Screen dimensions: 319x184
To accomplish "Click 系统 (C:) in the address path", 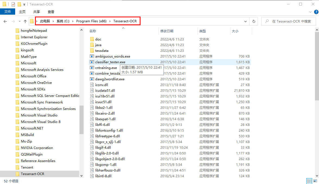I will click(63, 21).
